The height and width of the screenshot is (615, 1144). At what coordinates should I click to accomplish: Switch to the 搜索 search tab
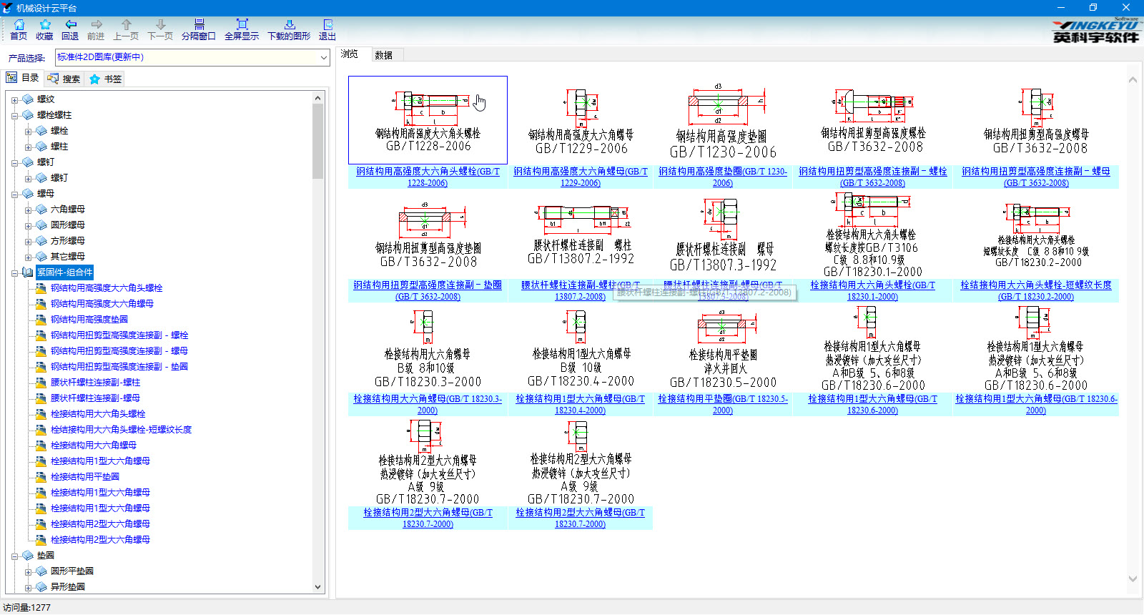(64, 79)
